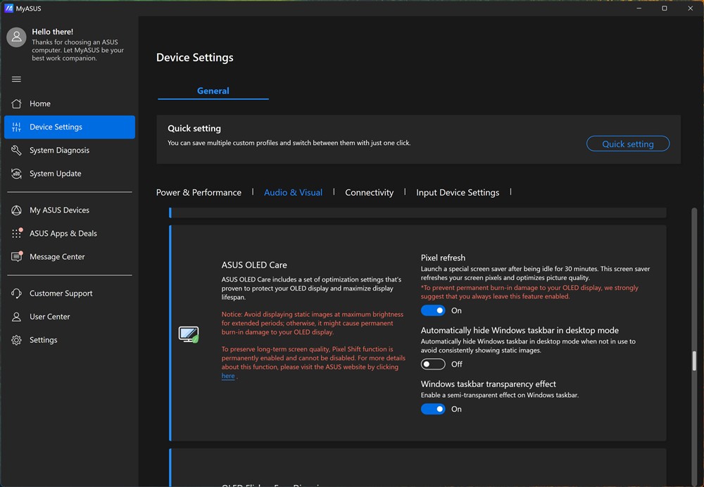This screenshot has width=704, height=487.
Task: Click the Customer Support headset icon
Action: [x=16, y=293]
